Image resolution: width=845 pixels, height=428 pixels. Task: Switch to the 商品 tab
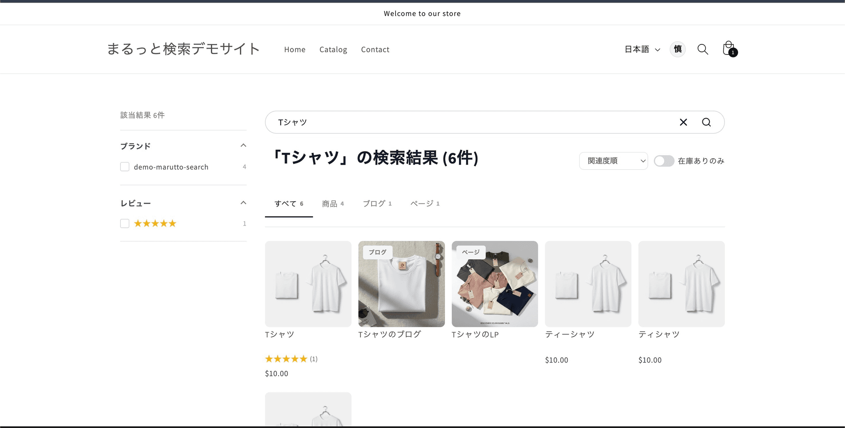pos(333,203)
